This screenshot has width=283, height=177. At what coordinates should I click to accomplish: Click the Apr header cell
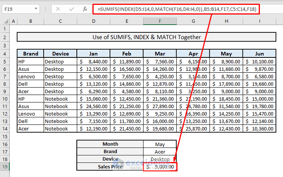[193, 54]
